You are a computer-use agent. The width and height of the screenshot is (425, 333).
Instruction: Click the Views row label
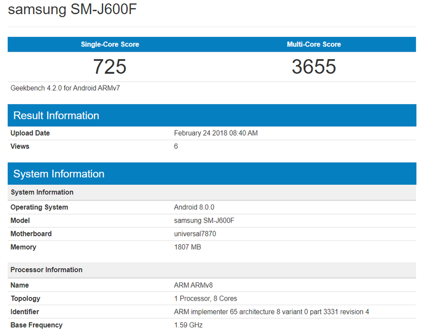[20, 146]
